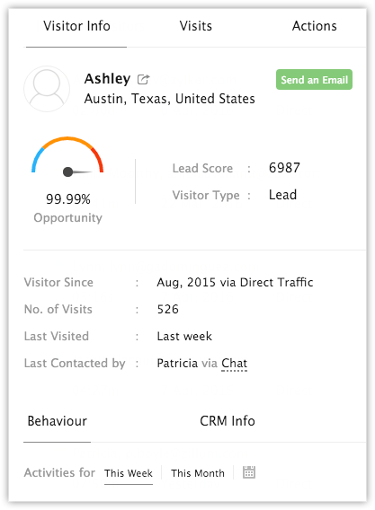Open the Chat link in Last Contacted by

[234, 364]
